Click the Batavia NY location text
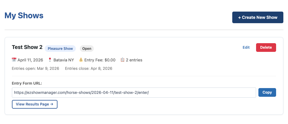Image resolution: width=288 pixels, height=124 pixels. tap(64, 60)
